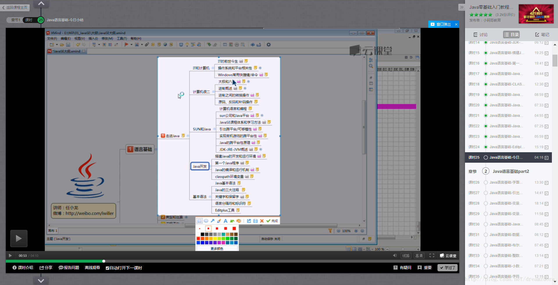Image resolution: width=558 pixels, height=285 pixels.
Task: Select the empty status circle for 课时27
Action: [485, 193]
